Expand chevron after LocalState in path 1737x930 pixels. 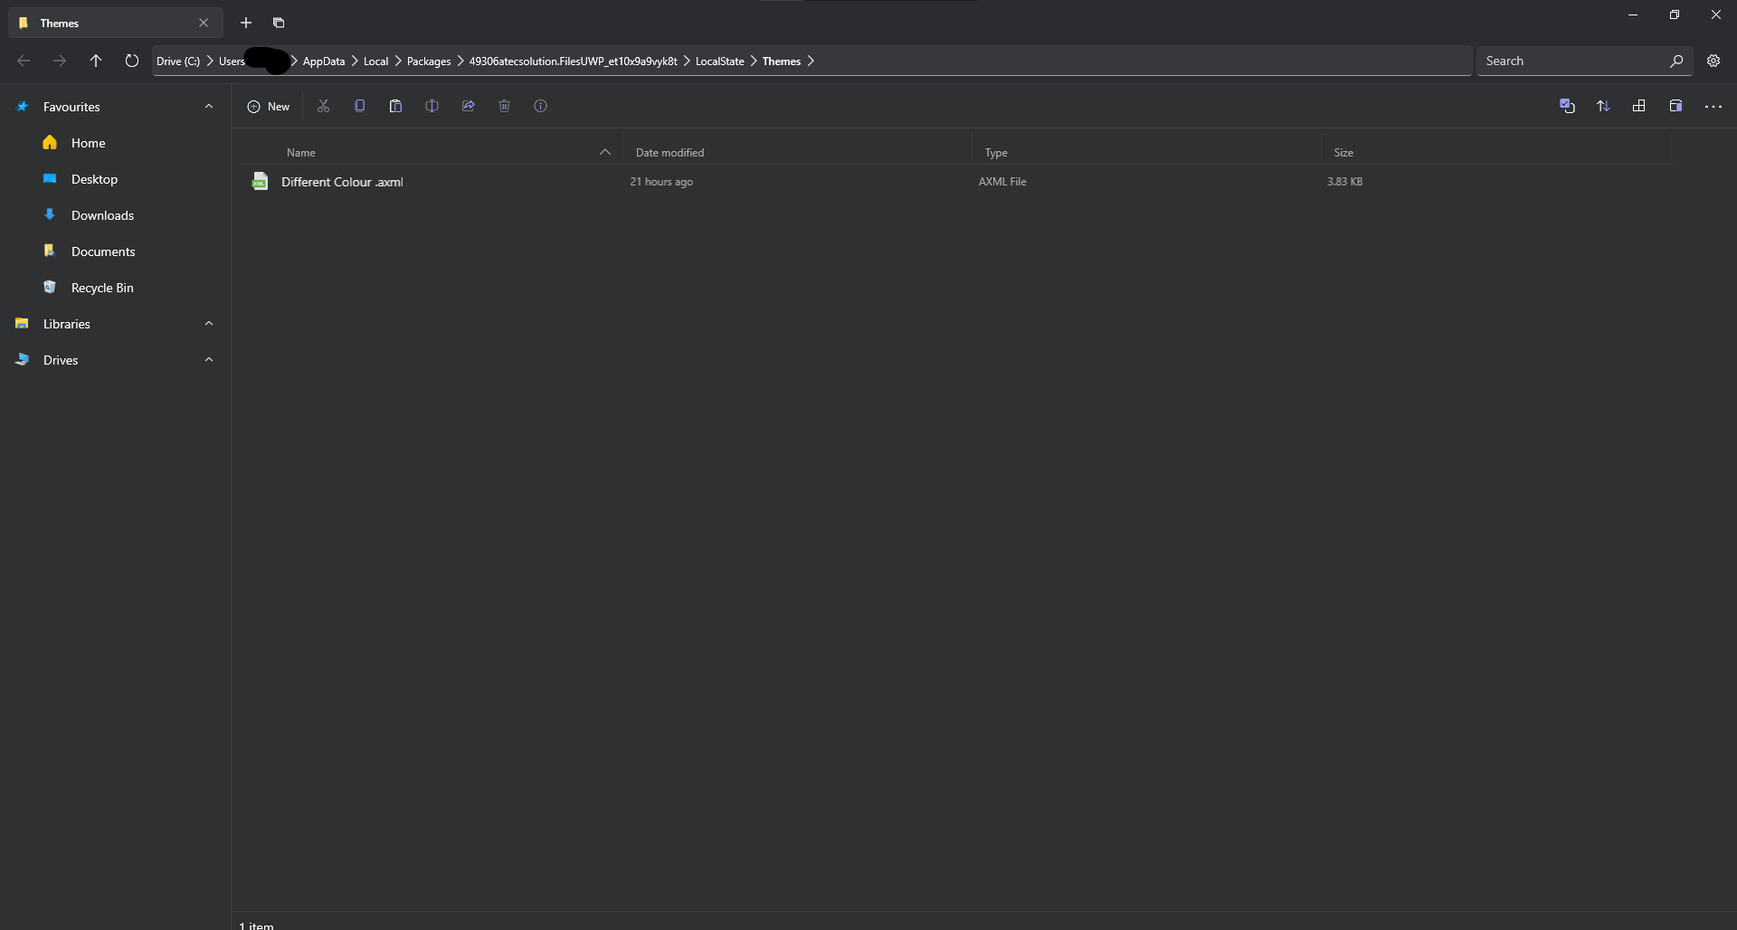pyautogui.click(x=754, y=61)
